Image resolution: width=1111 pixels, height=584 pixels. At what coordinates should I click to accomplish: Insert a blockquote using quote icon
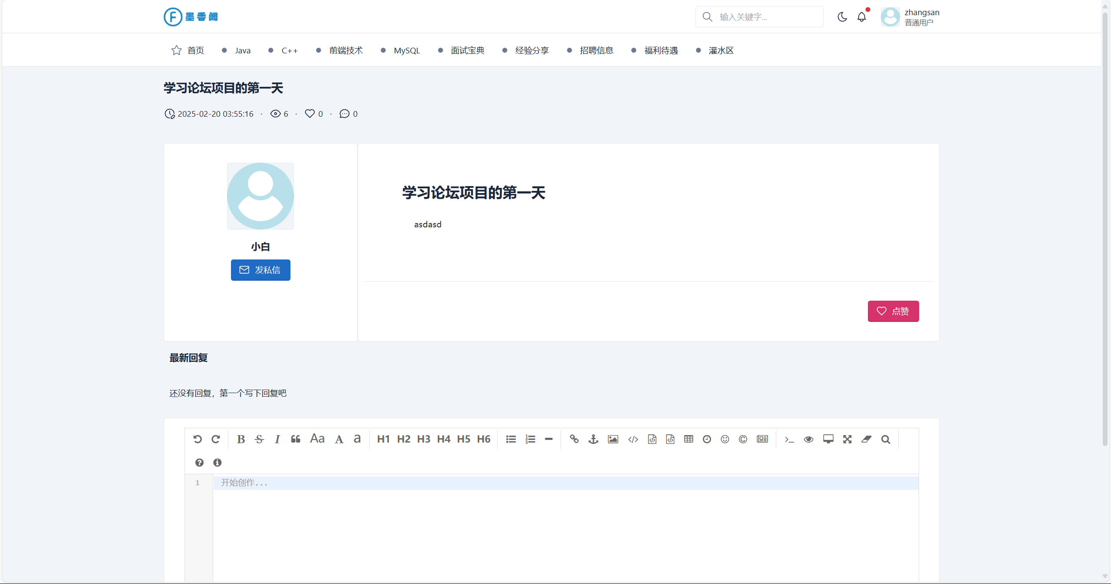pyautogui.click(x=296, y=439)
